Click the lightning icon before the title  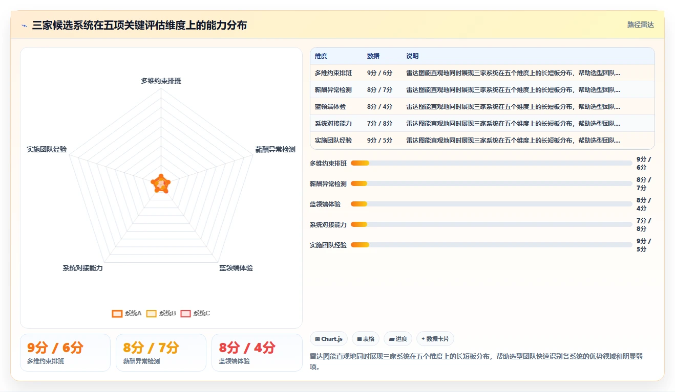pyautogui.click(x=24, y=26)
